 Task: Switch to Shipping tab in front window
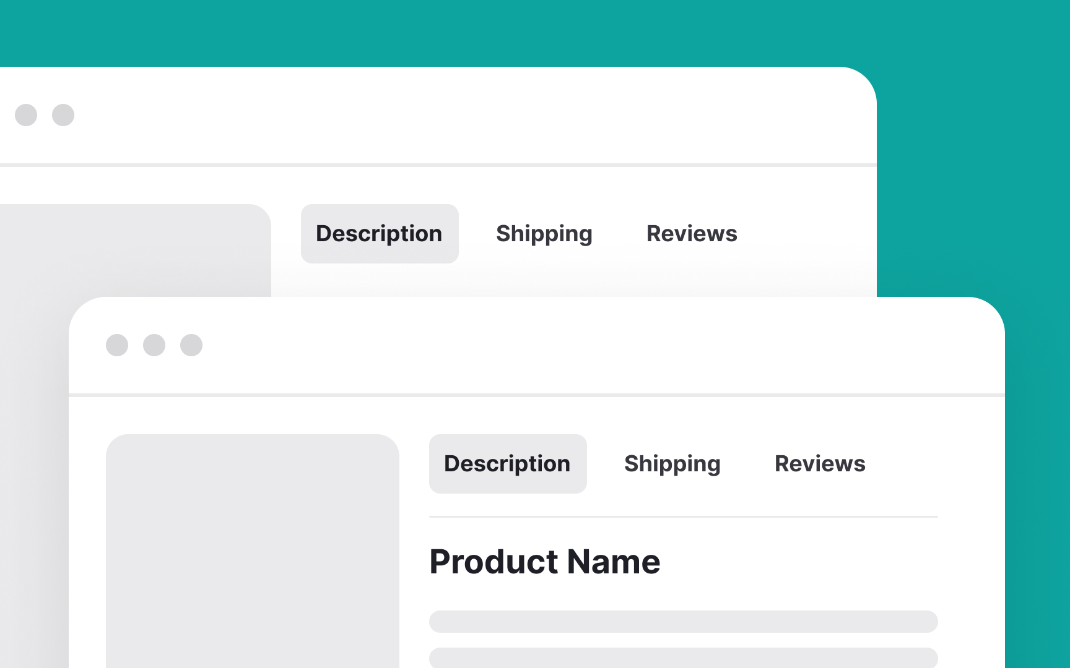pyautogui.click(x=672, y=464)
